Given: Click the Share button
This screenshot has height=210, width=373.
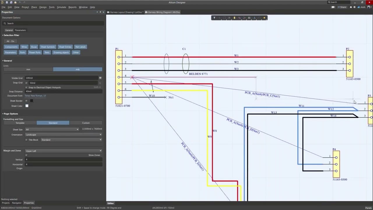Looking at the screenshot, I should tap(342, 7).
